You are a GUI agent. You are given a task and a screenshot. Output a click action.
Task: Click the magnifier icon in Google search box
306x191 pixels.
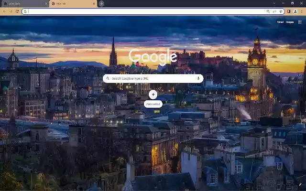108,78
